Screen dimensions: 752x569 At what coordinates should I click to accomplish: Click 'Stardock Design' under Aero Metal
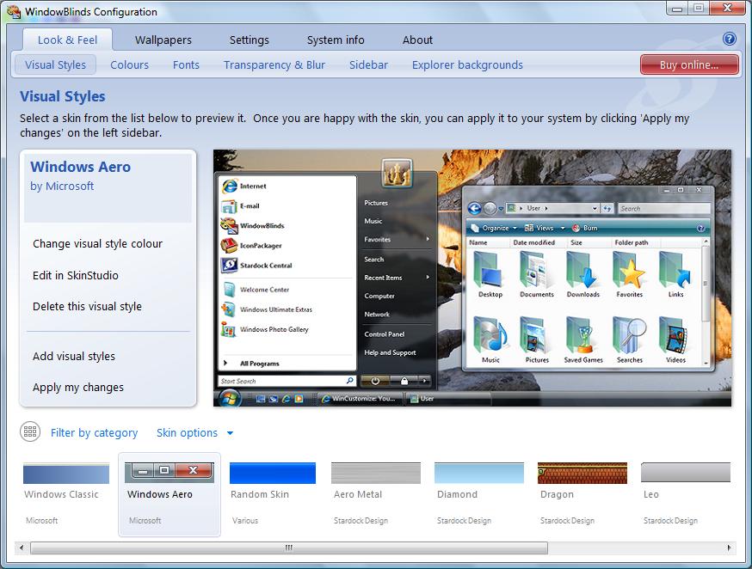(361, 521)
